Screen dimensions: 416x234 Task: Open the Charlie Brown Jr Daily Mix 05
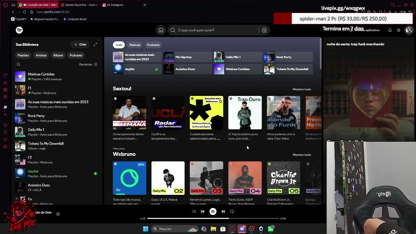pos(283,183)
